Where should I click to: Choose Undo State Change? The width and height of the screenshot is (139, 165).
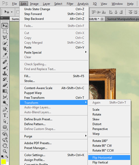[x=54, y=9]
